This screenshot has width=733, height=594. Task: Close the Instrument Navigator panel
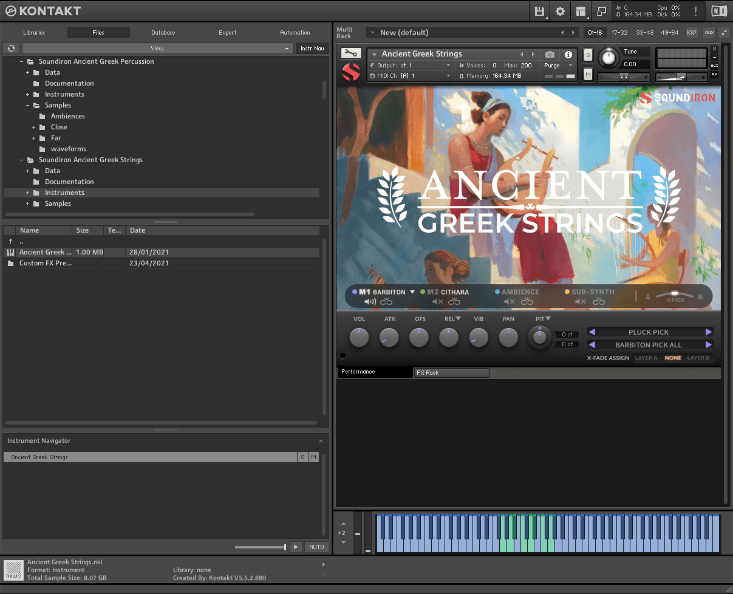click(x=321, y=441)
